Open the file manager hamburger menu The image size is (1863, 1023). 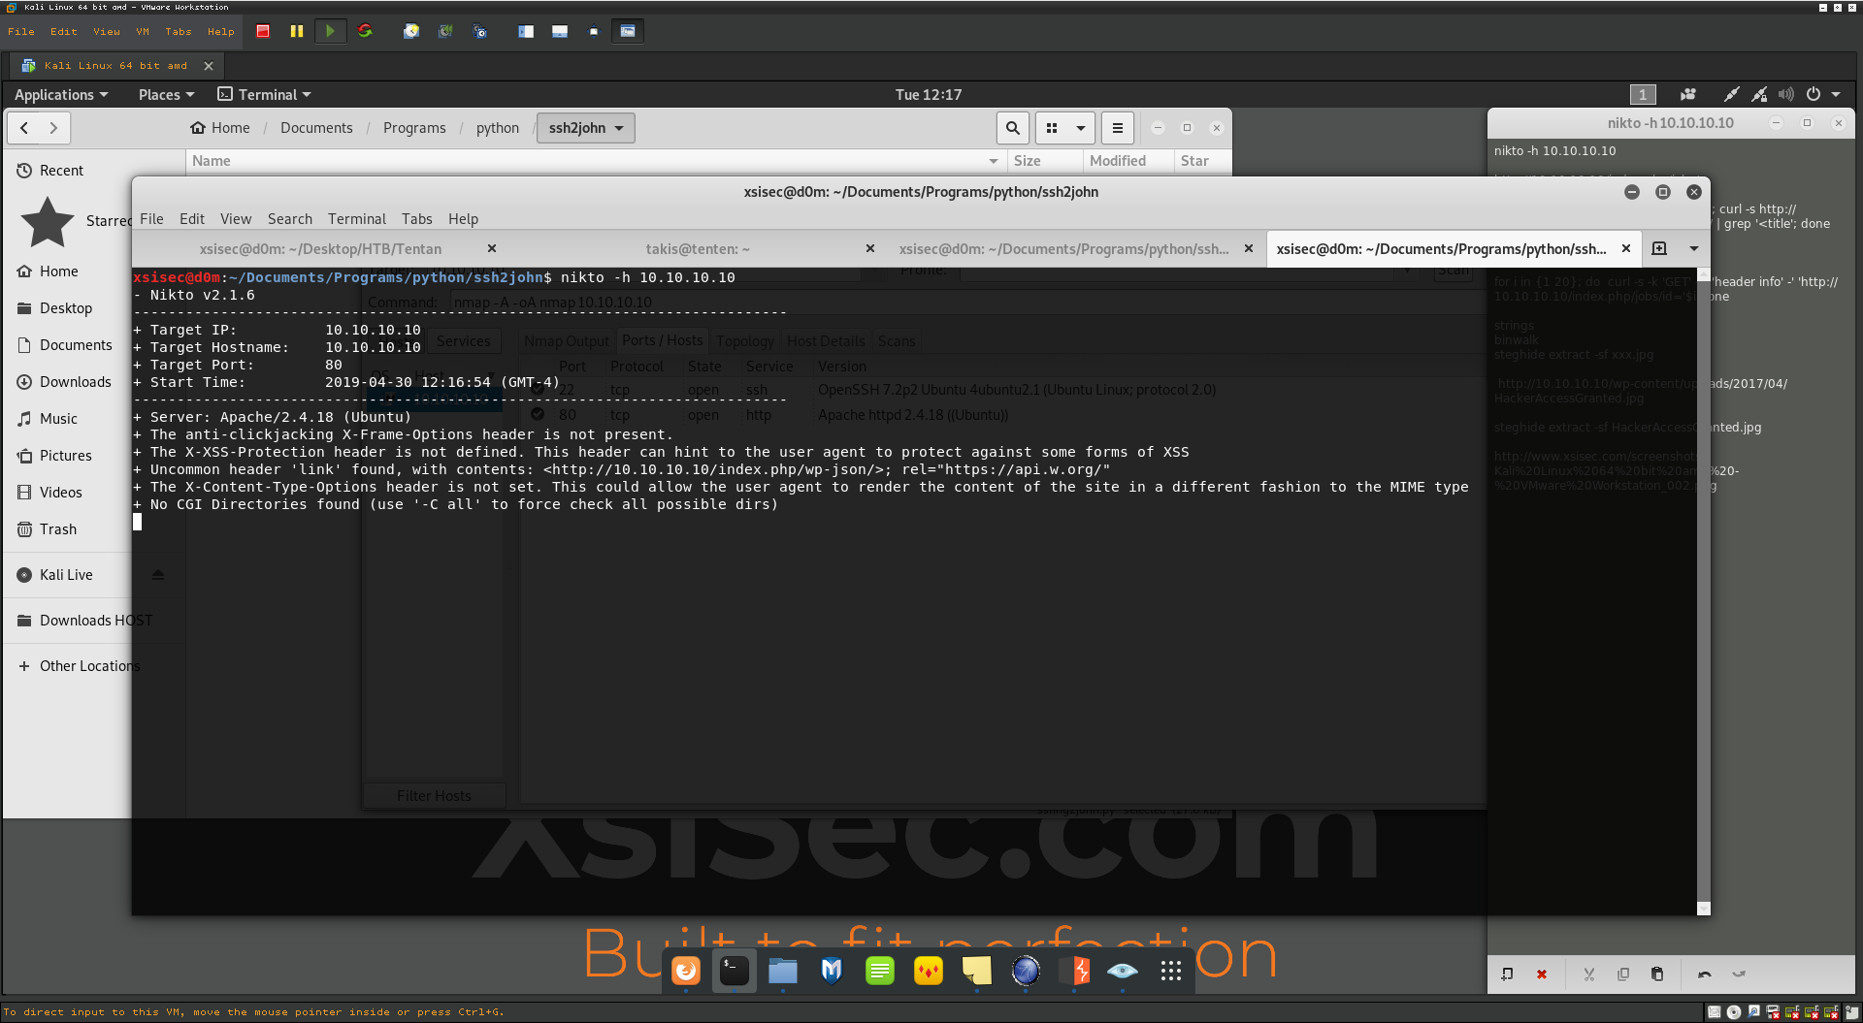(x=1118, y=128)
